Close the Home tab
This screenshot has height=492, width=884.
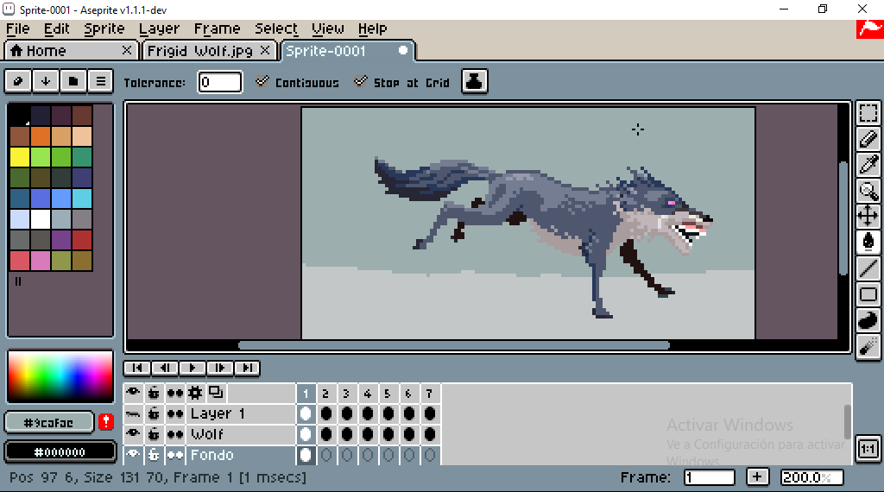point(127,50)
